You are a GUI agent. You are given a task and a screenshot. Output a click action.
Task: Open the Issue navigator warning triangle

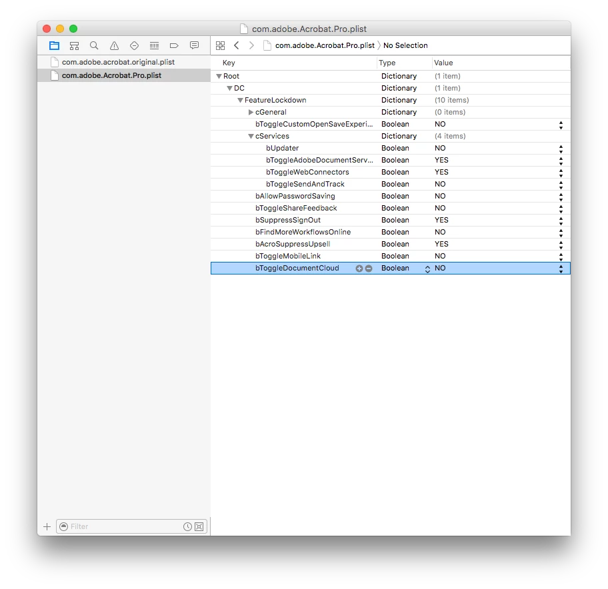(114, 46)
